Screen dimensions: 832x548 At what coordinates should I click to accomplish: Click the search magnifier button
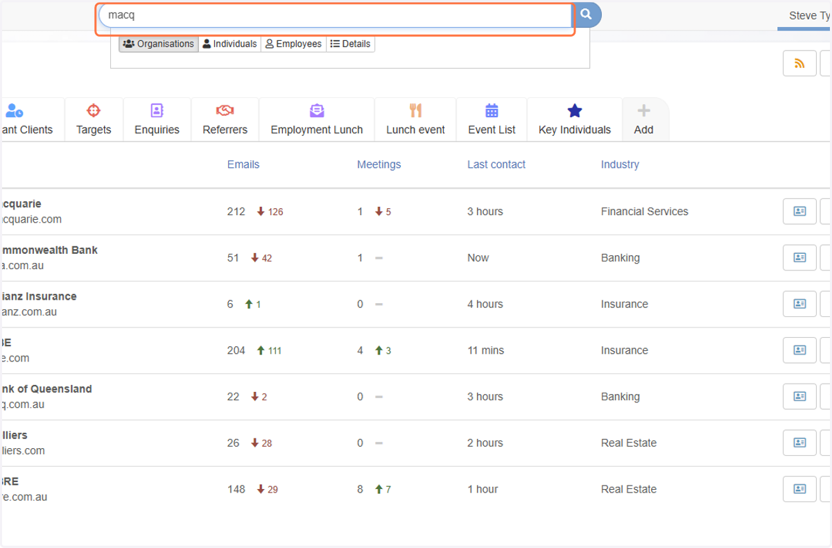point(587,15)
